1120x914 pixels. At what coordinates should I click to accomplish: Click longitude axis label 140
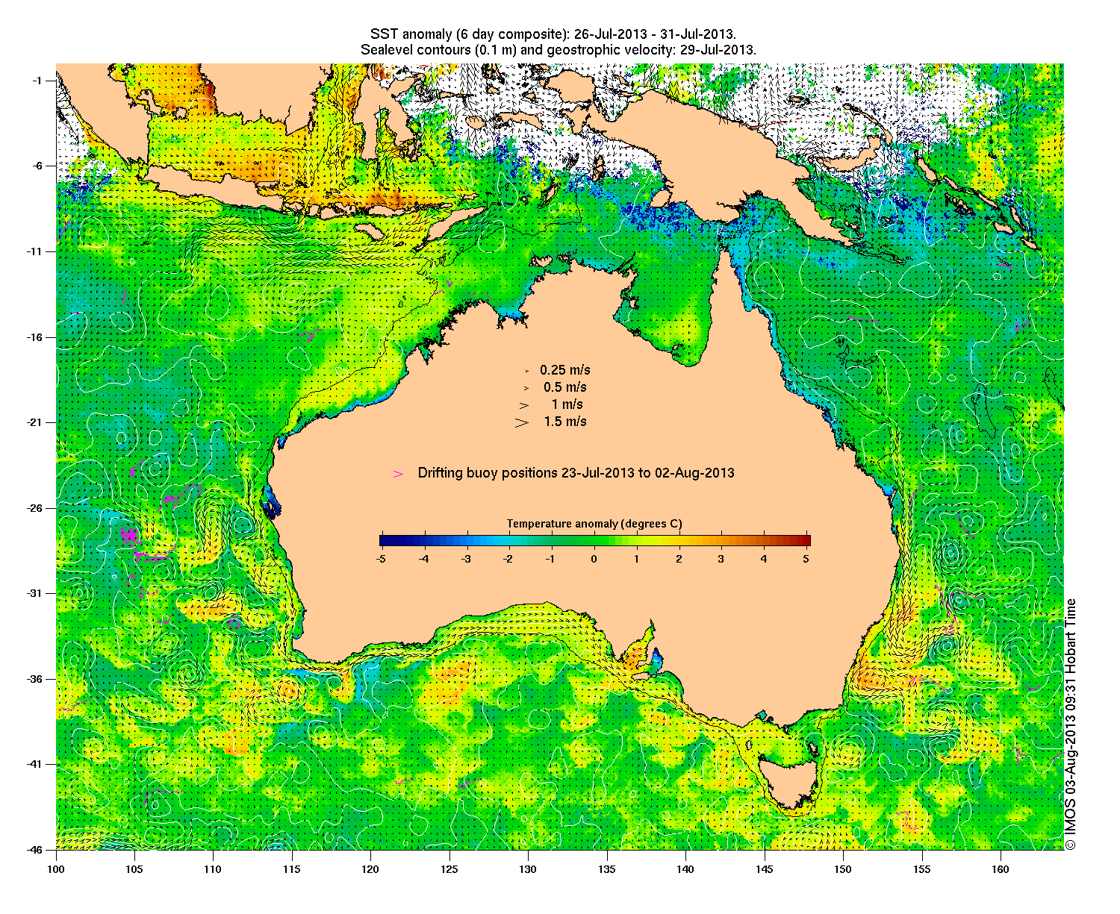pos(685,869)
